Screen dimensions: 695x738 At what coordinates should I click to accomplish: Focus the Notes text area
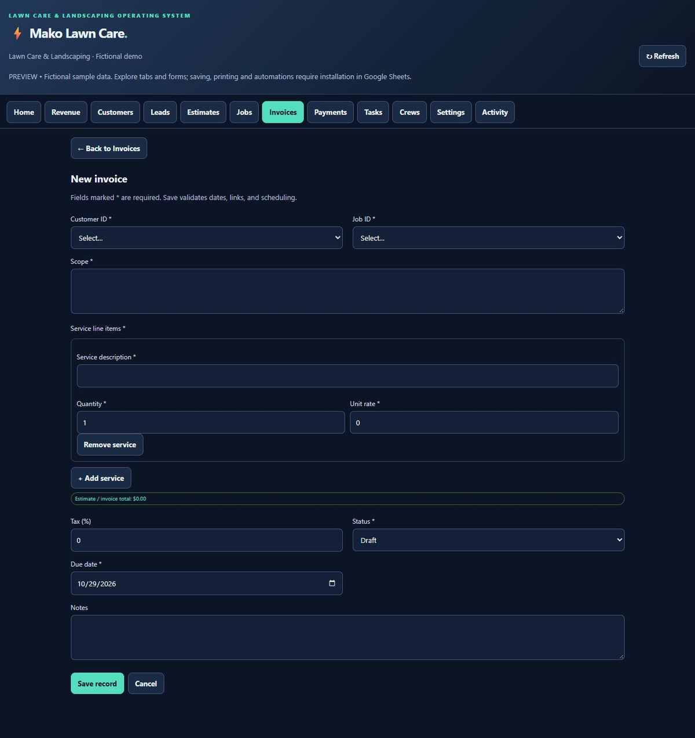pos(348,637)
